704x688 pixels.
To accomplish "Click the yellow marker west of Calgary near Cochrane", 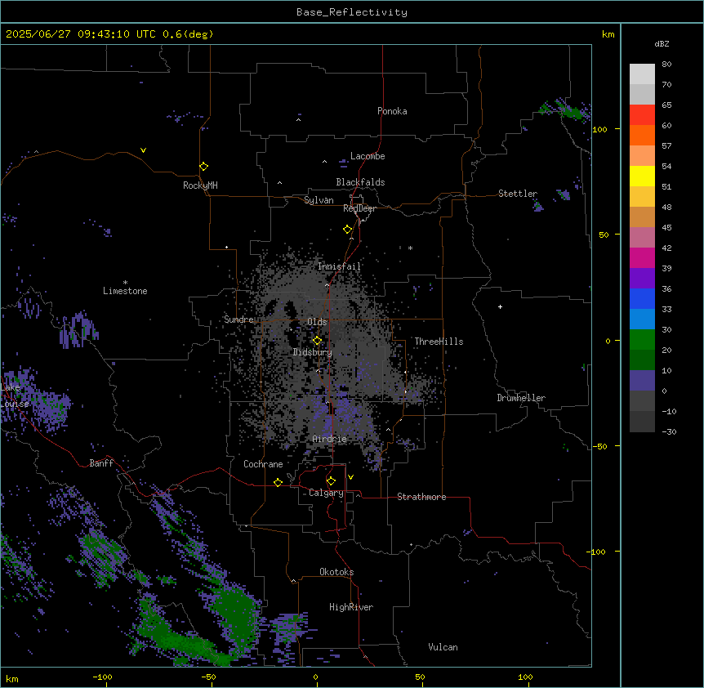I will (x=278, y=482).
